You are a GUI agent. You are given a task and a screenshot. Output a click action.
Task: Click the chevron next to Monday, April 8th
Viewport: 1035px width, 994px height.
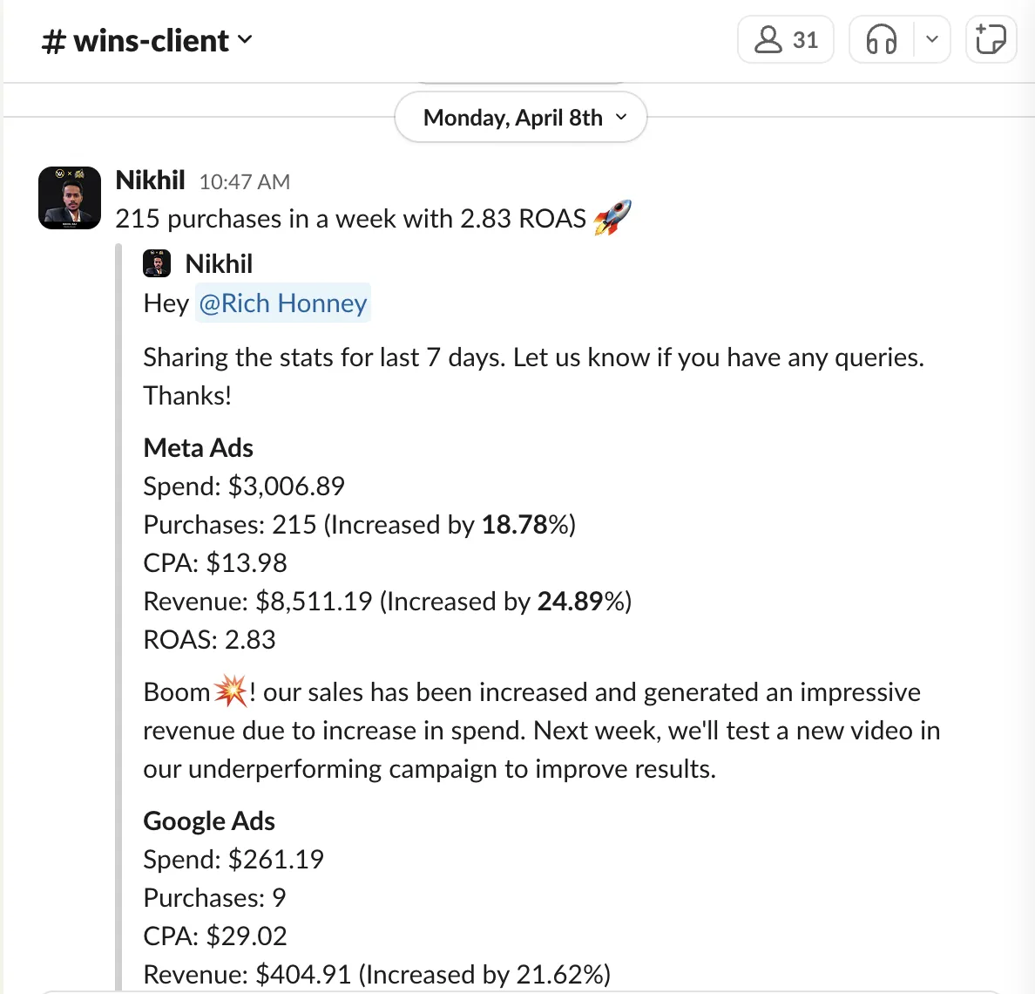pos(620,117)
